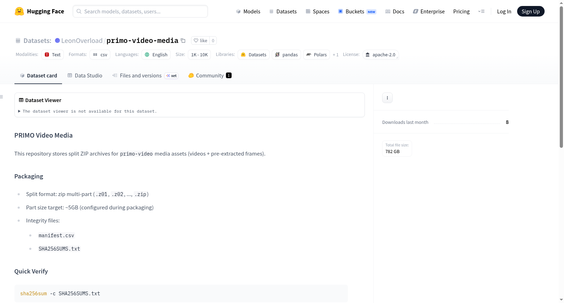Click the Quick Verify section heading

pos(31,271)
